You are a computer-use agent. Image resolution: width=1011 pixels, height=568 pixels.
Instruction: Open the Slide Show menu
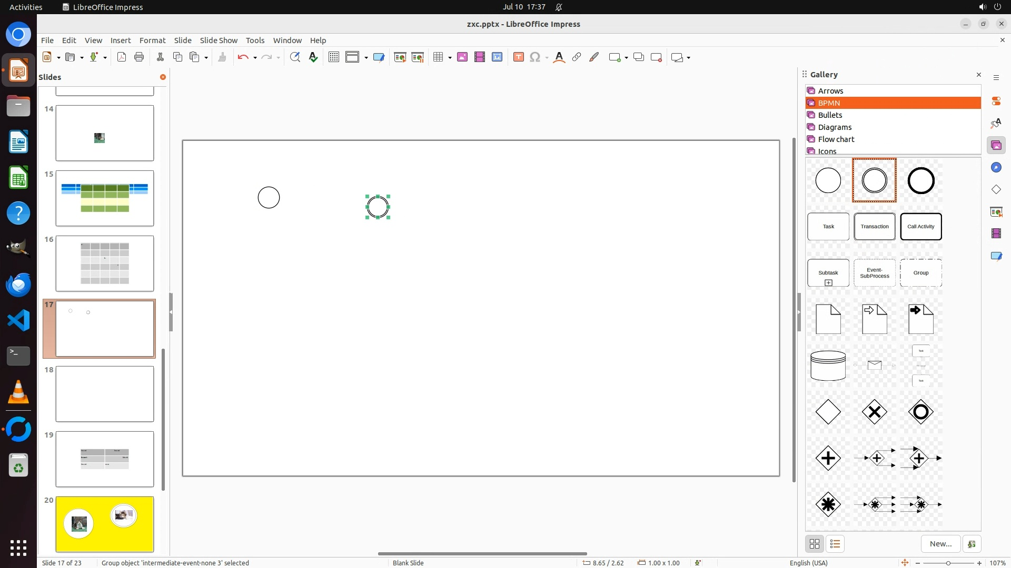click(x=219, y=40)
